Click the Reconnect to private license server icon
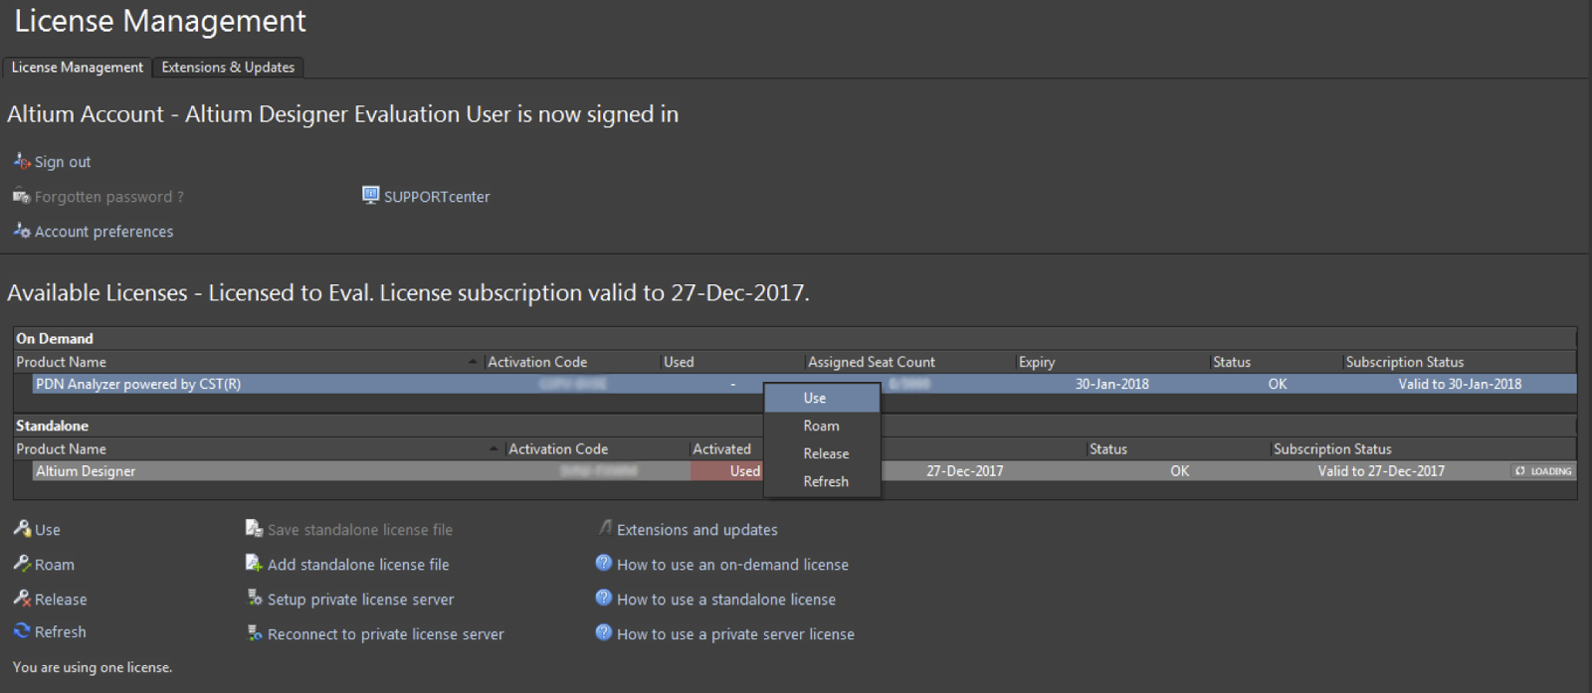The height and width of the screenshot is (693, 1592). pyautogui.click(x=254, y=633)
